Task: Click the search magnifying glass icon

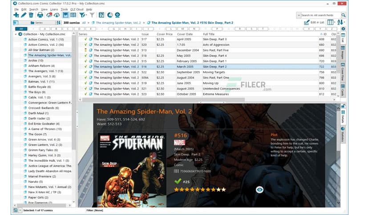Action: [343, 15]
